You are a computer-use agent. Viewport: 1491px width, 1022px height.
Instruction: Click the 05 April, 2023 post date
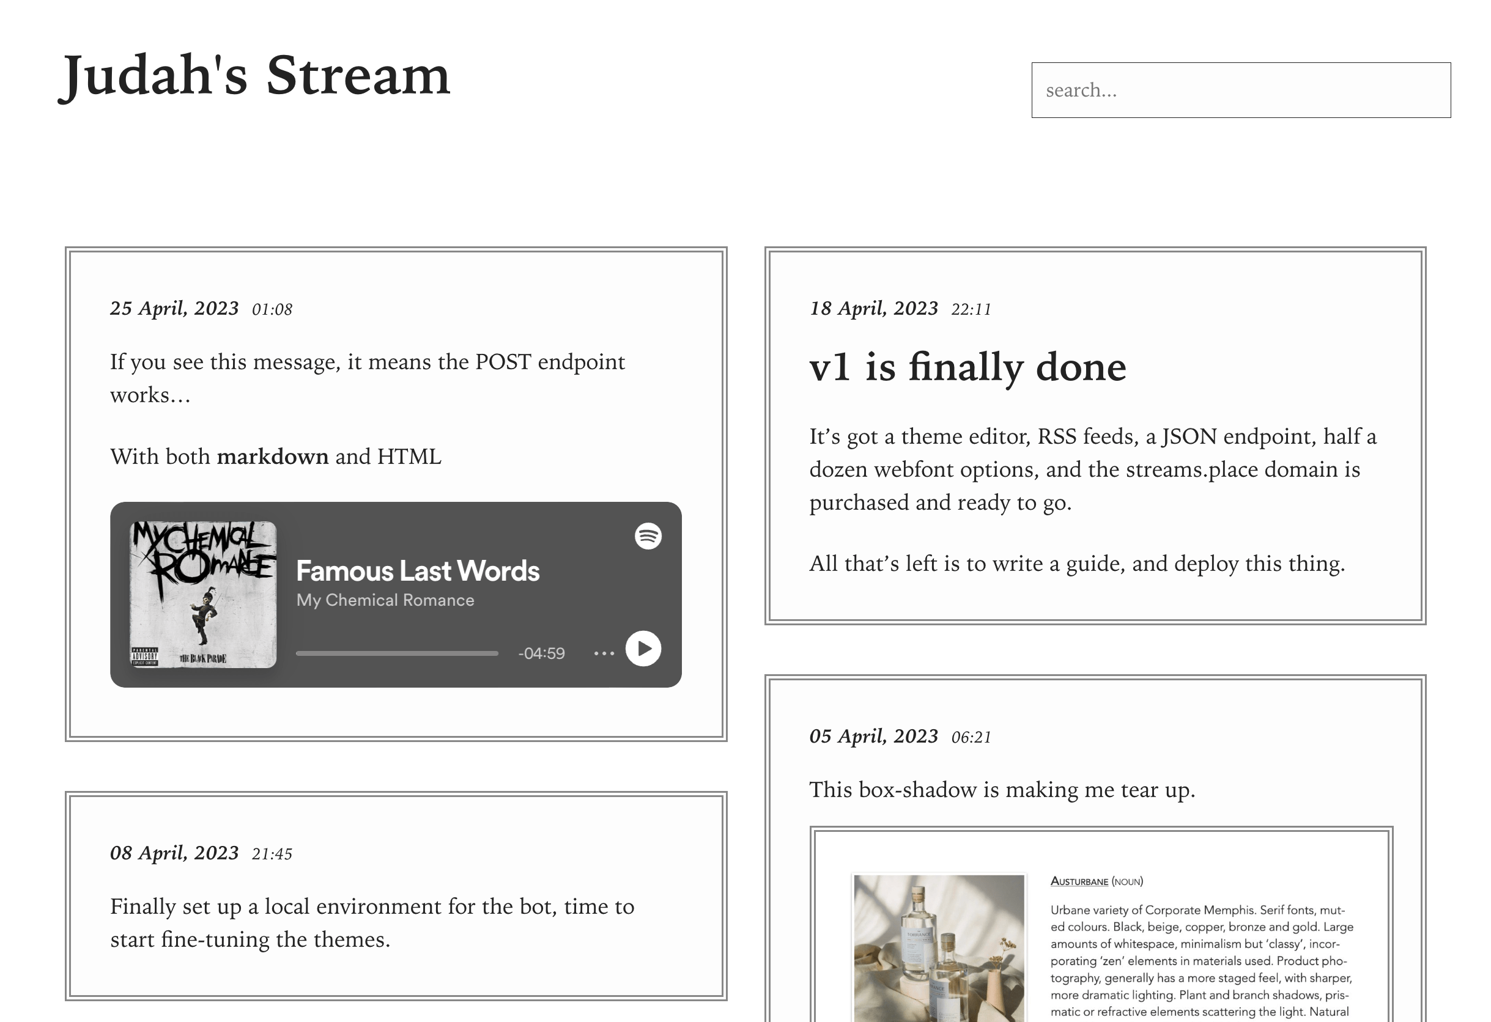click(x=874, y=736)
